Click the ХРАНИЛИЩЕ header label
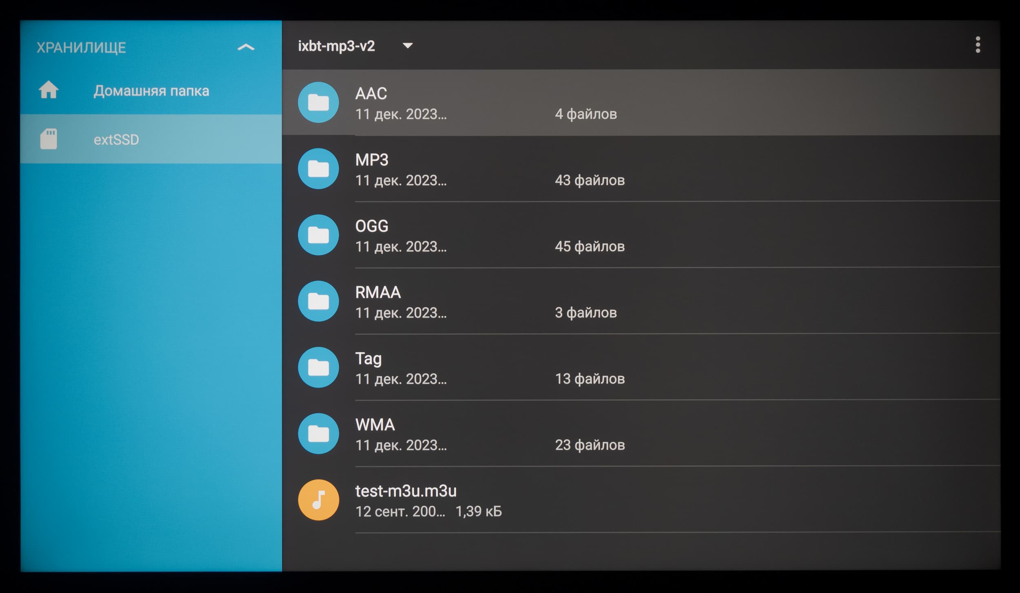The width and height of the screenshot is (1020, 593). pos(81,48)
